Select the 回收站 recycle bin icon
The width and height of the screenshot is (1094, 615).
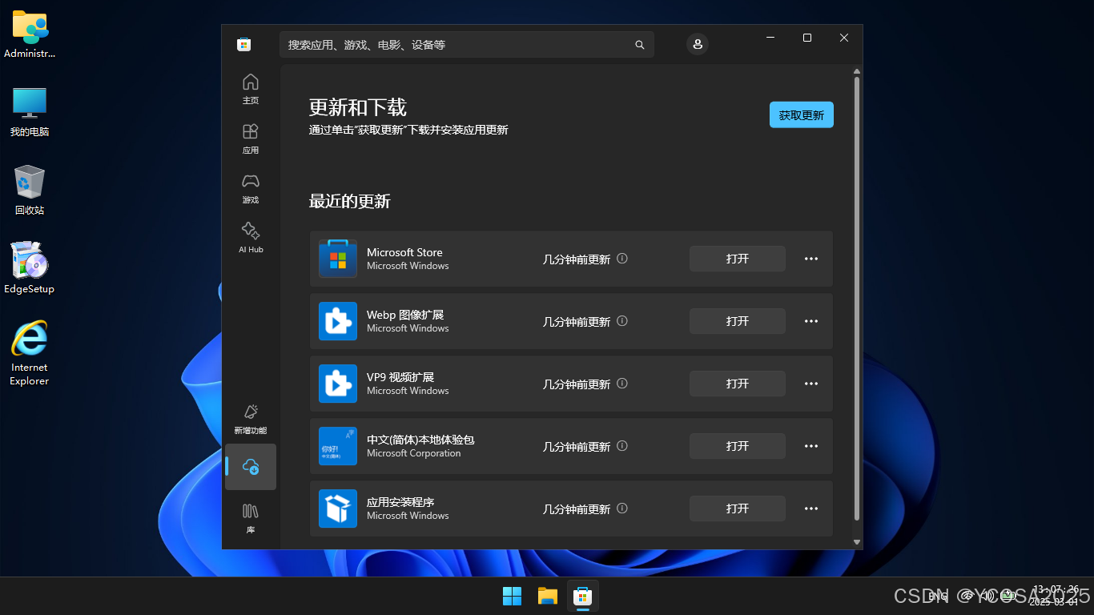click(x=30, y=190)
